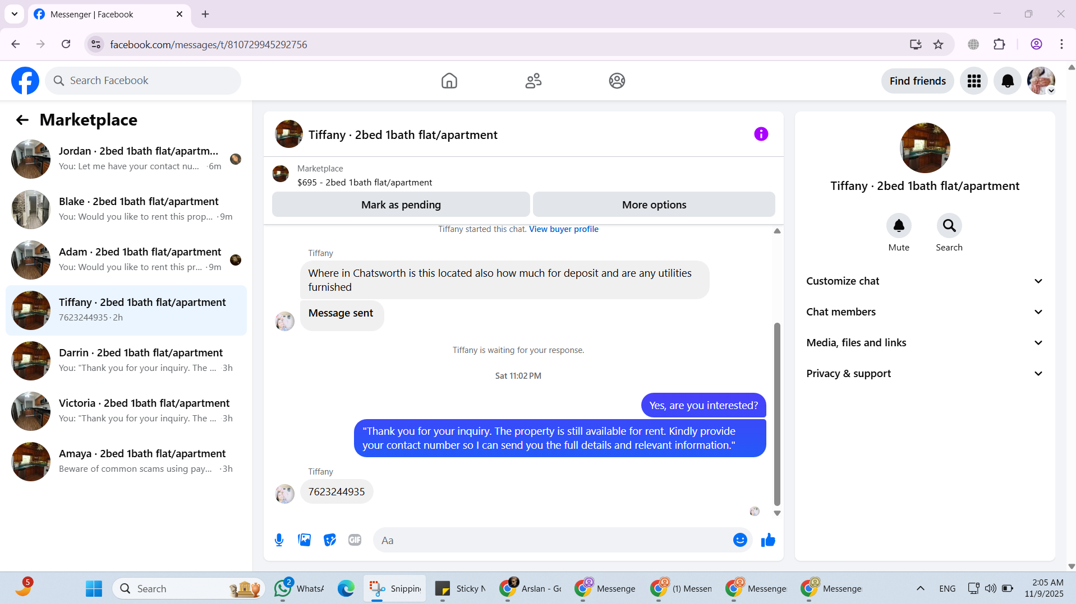1076x604 pixels.
Task: Click the browser address bar URL
Action: pyautogui.click(x=209, y=44)
